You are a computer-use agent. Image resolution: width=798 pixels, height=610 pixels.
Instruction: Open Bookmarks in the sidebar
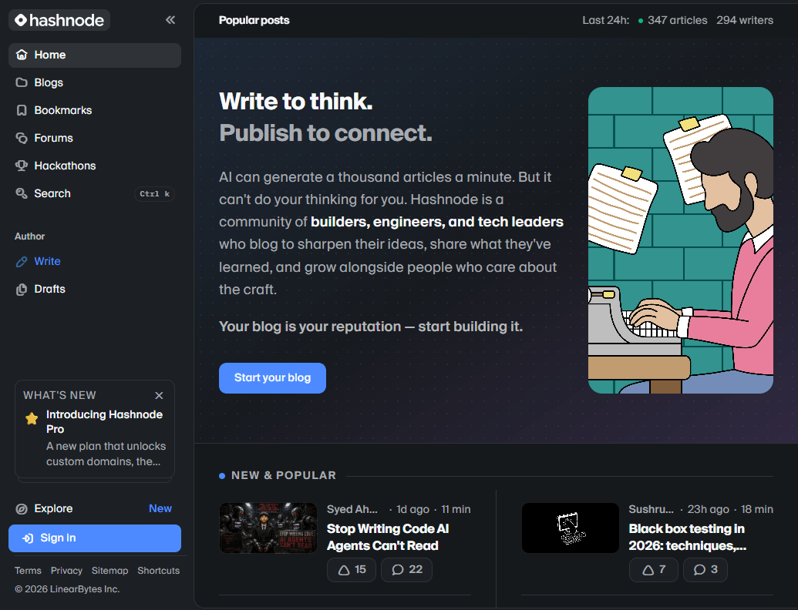pyautogui.click(x=95, y=110)
